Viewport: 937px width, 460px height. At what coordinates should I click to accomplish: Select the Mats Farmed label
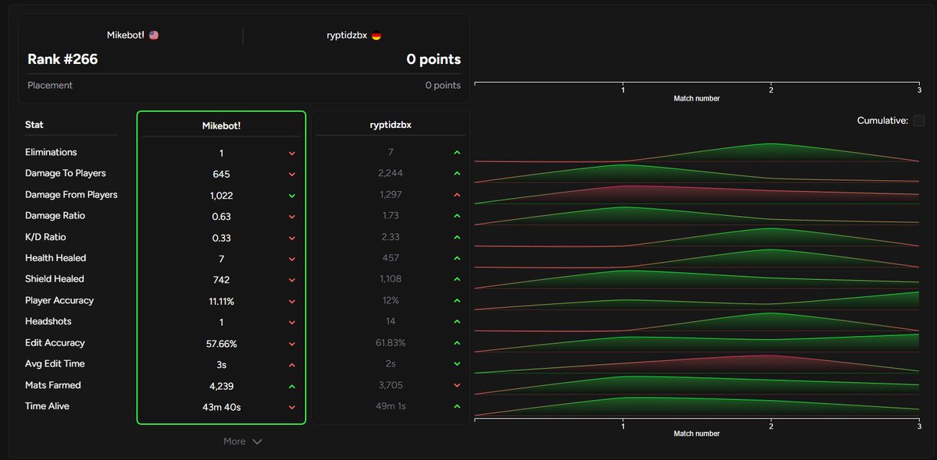pos(53,384)
